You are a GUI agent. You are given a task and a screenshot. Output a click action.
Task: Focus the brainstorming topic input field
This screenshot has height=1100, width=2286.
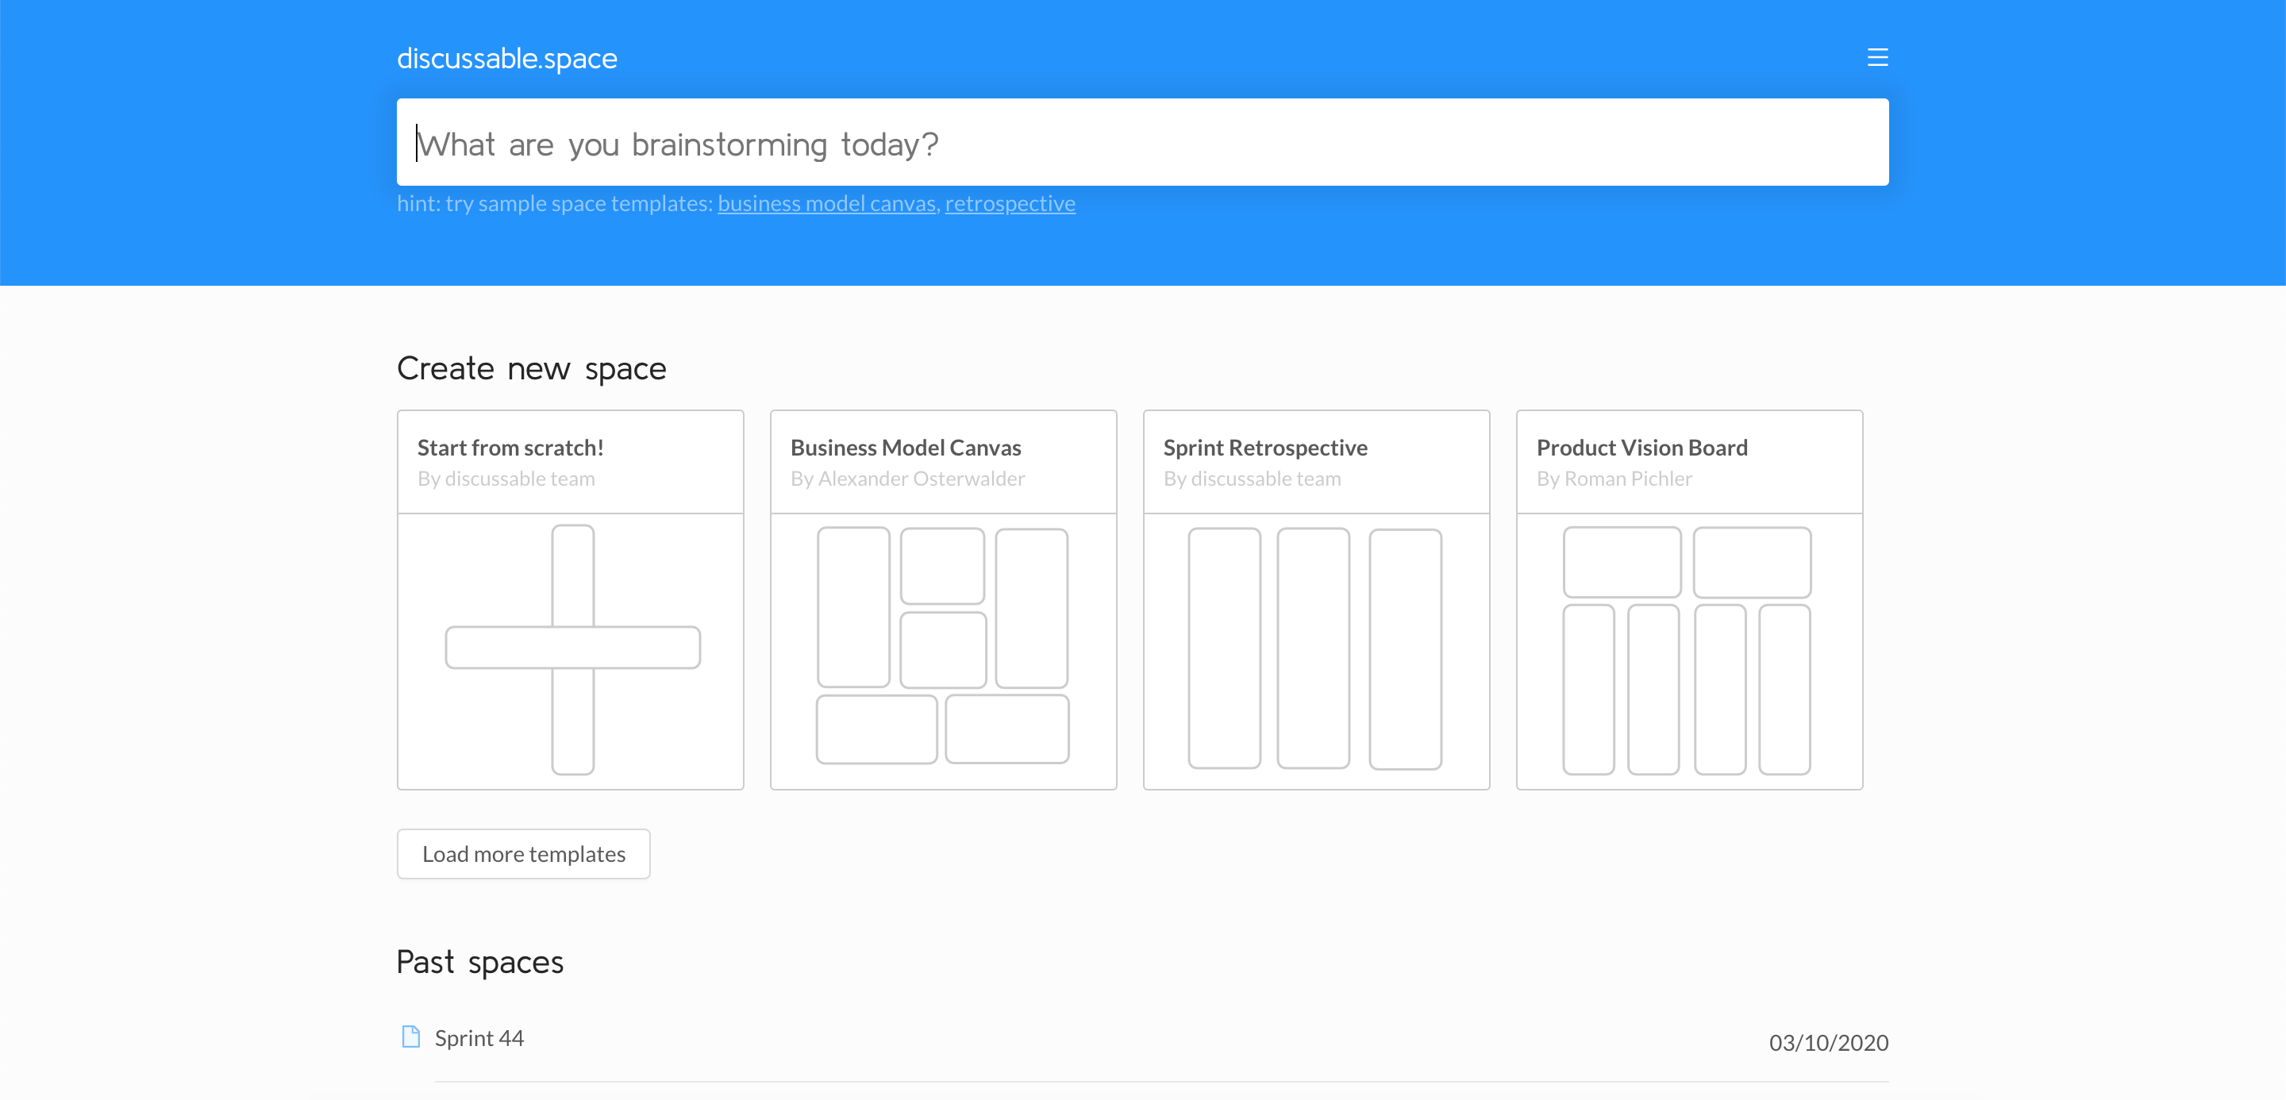click(x=1141, y=142)
